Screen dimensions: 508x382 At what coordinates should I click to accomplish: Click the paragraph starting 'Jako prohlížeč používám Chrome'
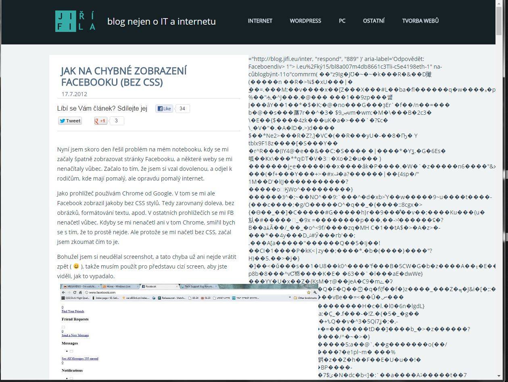pyautogui.click(x=146, y=218)
